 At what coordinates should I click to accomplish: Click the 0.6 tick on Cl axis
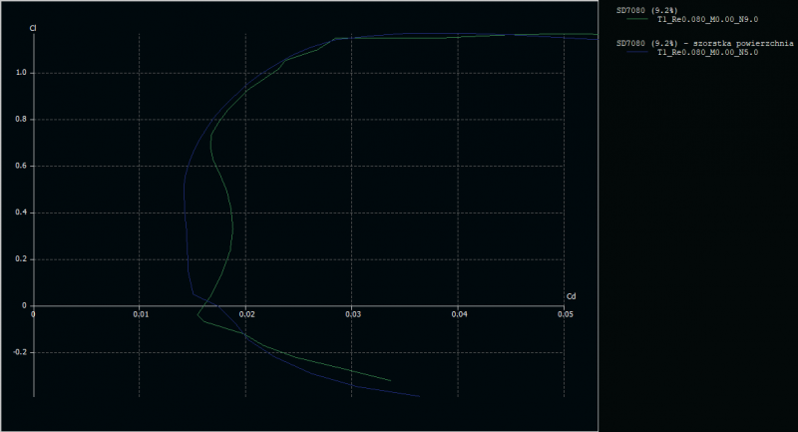(x=20, y=167)
